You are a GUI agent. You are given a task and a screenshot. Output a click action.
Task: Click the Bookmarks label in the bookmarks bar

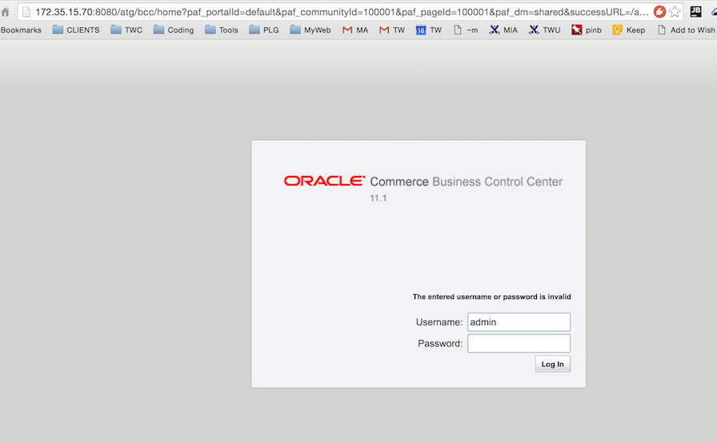[21, 30]
